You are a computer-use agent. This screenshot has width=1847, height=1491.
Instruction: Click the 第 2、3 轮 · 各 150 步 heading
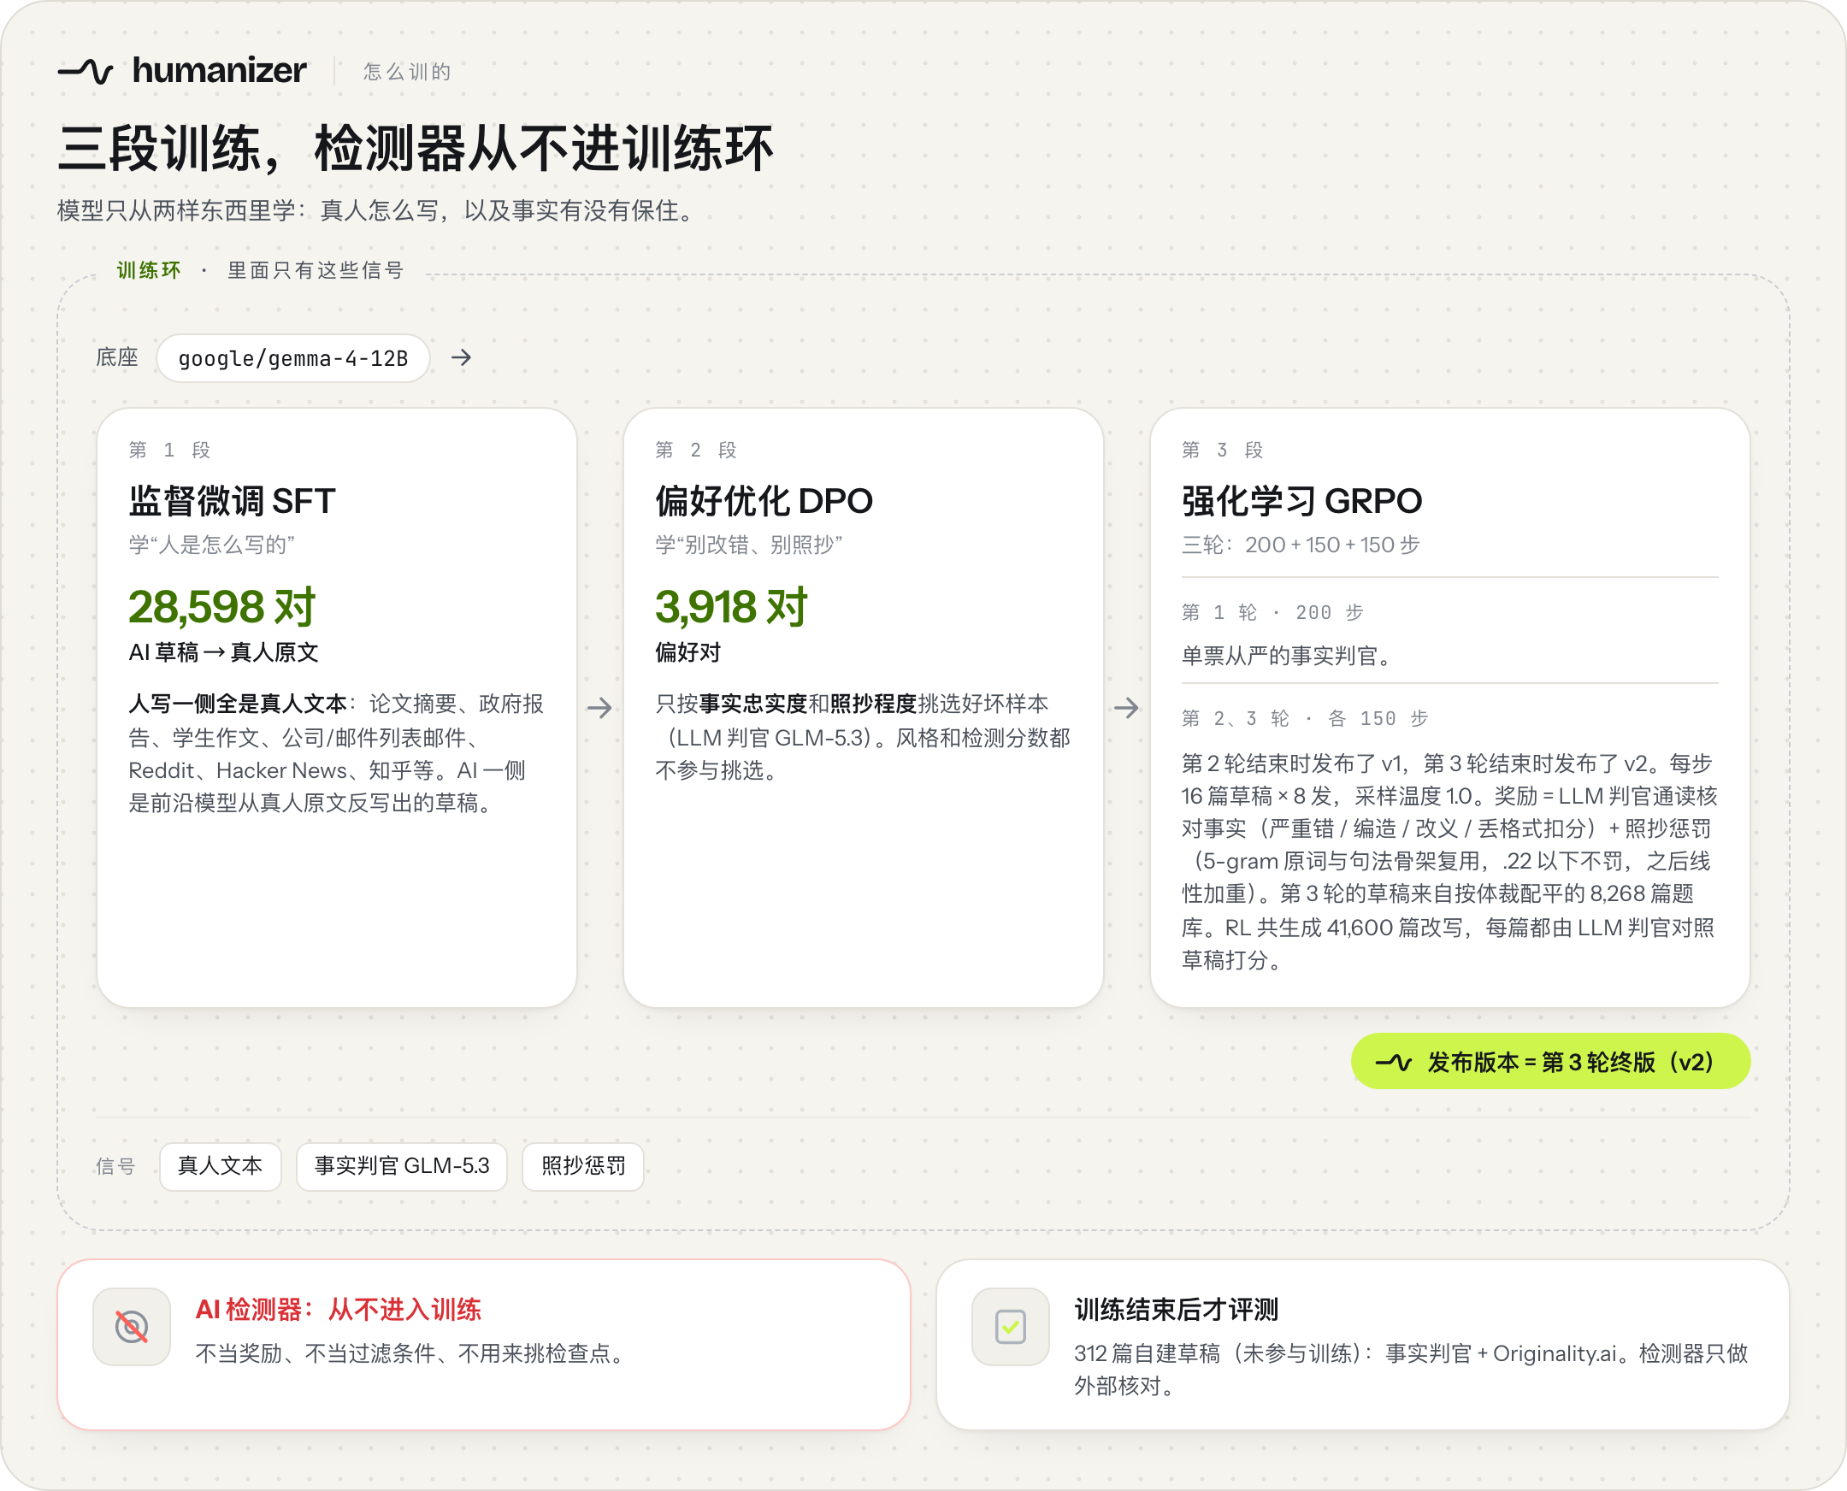(1304, 718)
